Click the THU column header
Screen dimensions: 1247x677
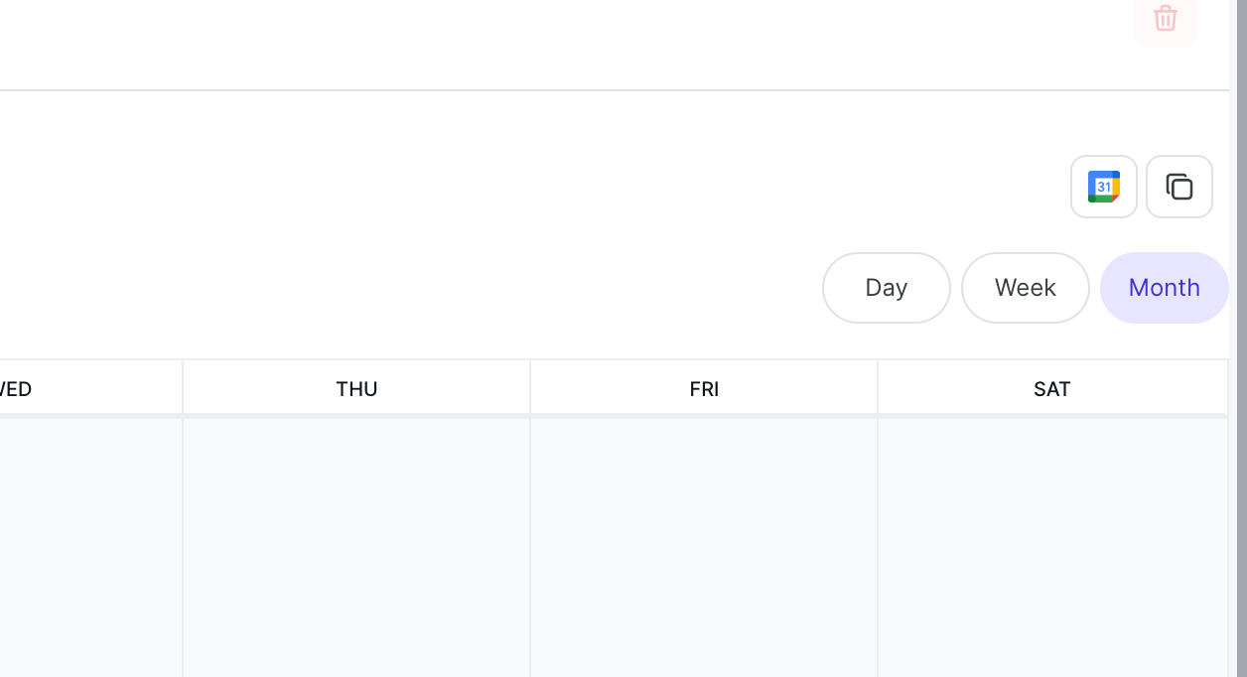click(356, 389)
